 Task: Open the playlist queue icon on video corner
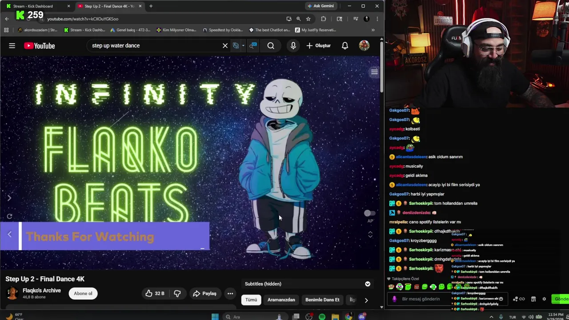click(x=374, y=72)
